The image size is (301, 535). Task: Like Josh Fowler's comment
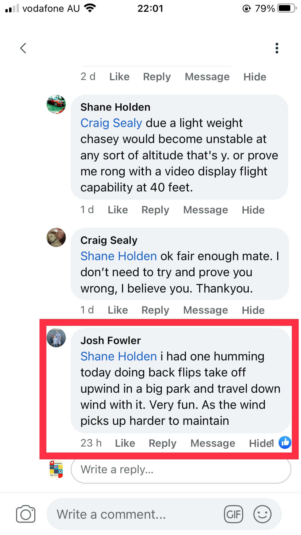click(125, 443)
